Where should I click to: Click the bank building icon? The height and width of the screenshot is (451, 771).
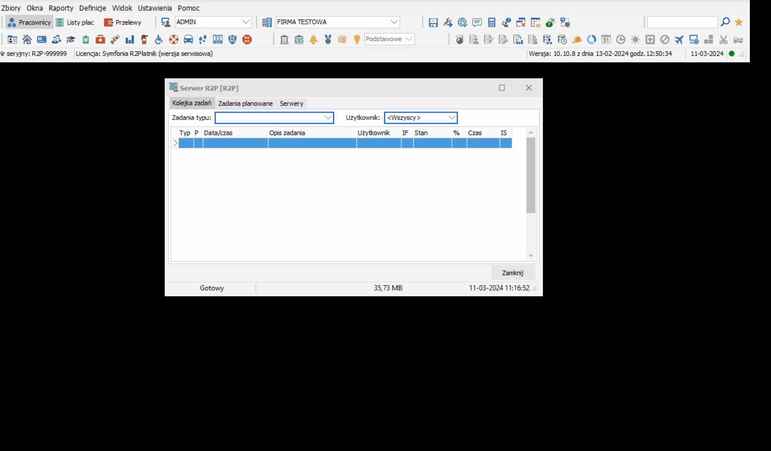(284, 39)
